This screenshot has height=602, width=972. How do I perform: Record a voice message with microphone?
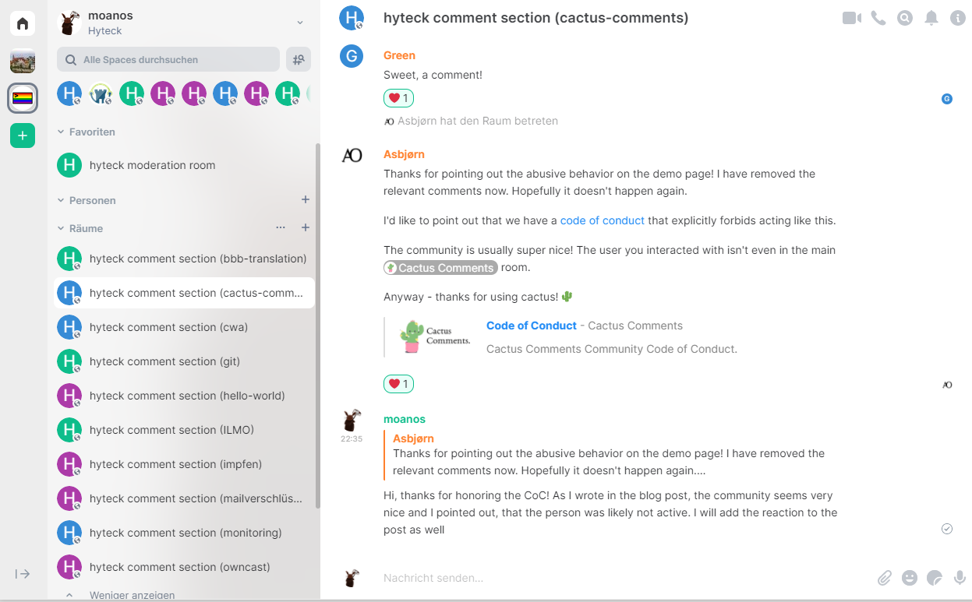coord(960,578)
